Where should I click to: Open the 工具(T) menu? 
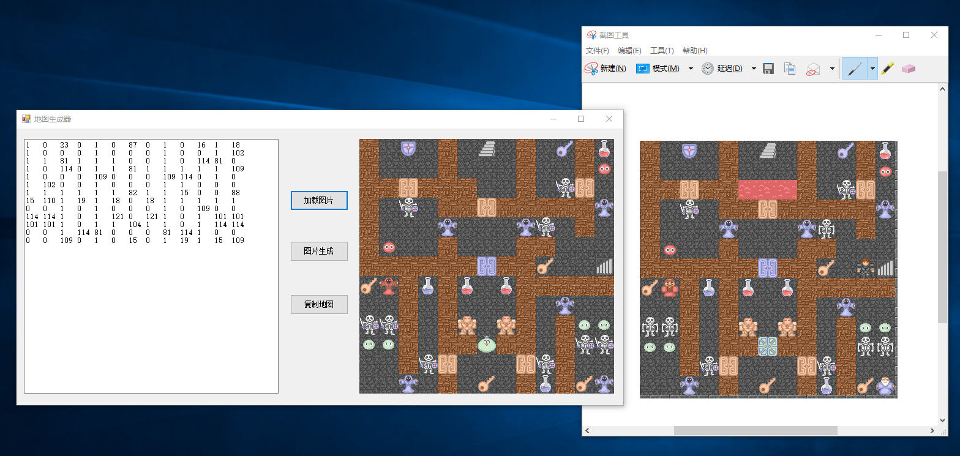pyautogui.click(x=662, y=51)
